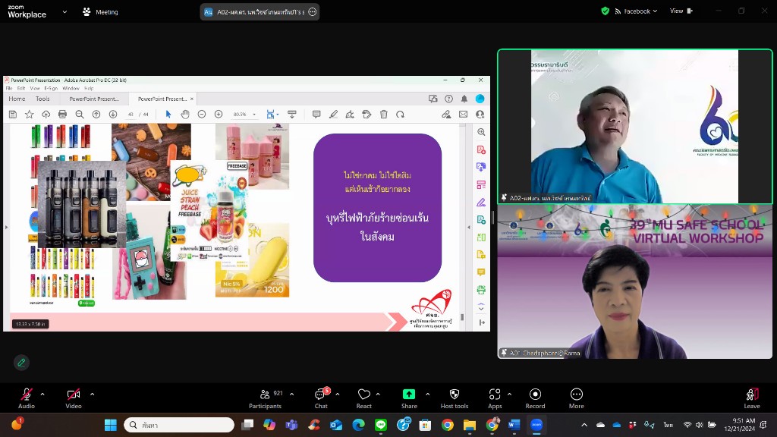Open Scan & OCR tool in Acrobat side panel
The height and width of the screenshot is (437, 777).
[x=481, y=290]
